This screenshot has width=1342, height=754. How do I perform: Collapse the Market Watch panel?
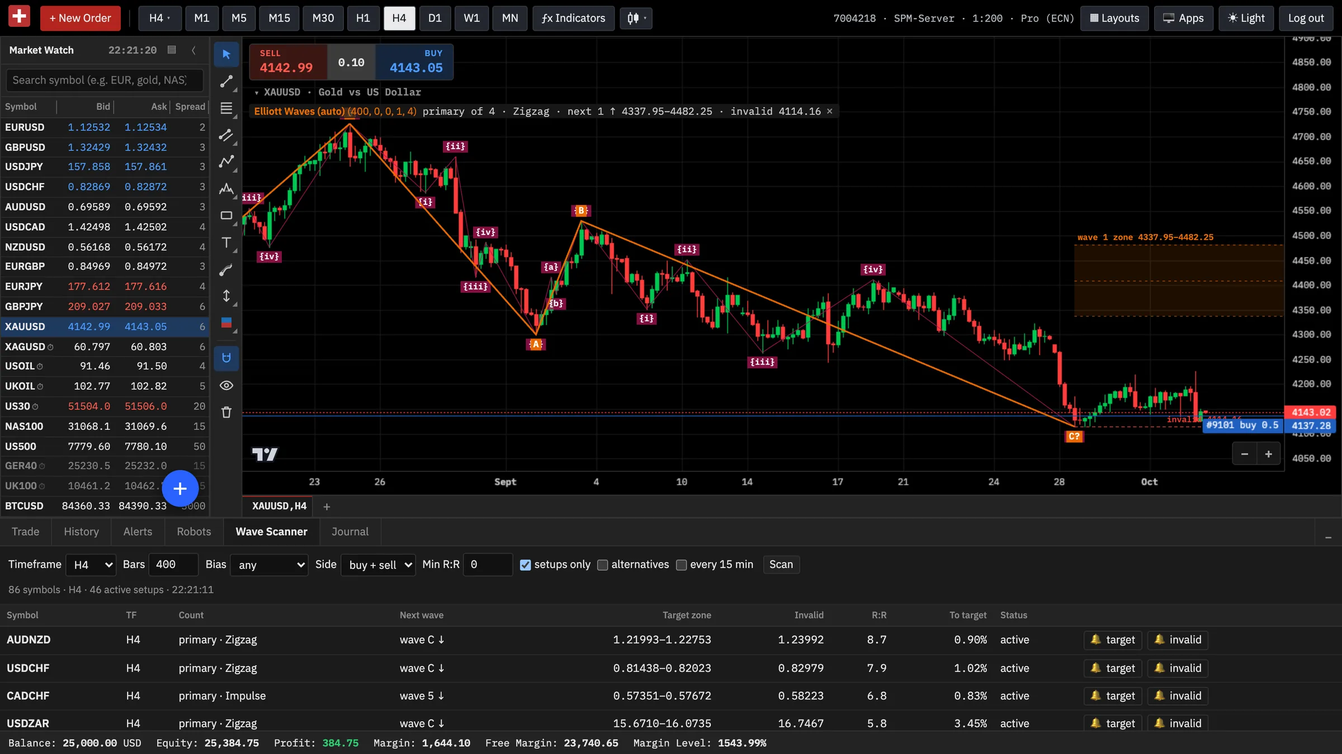(193, 50)
